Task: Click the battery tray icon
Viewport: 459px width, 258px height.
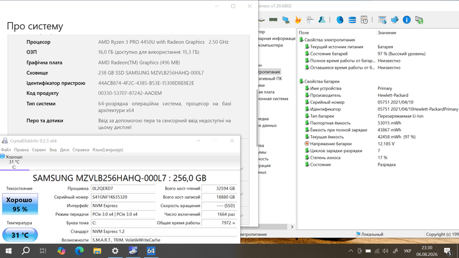Action: (x=368, y=251)
